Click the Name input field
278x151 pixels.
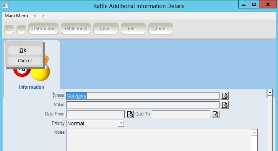(x=143, y=96)
